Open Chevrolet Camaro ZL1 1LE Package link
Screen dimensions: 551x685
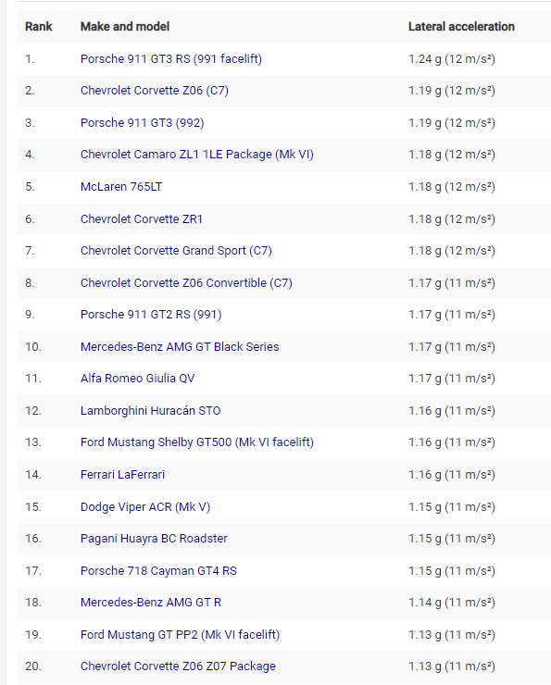tap(197, 155)
